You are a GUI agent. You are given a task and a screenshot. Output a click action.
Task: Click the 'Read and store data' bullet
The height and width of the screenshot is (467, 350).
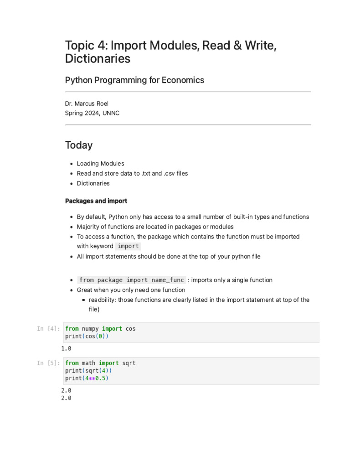click(132, 173)
